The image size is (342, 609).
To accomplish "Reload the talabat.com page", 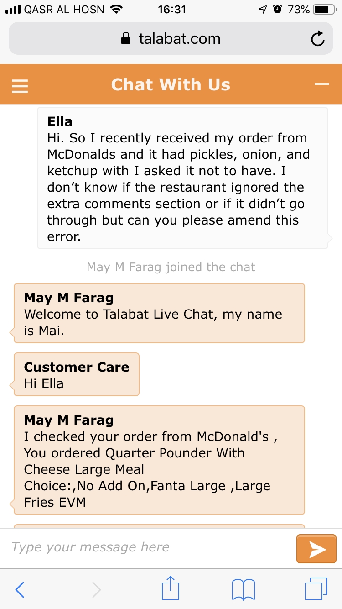I will point(317,39).
